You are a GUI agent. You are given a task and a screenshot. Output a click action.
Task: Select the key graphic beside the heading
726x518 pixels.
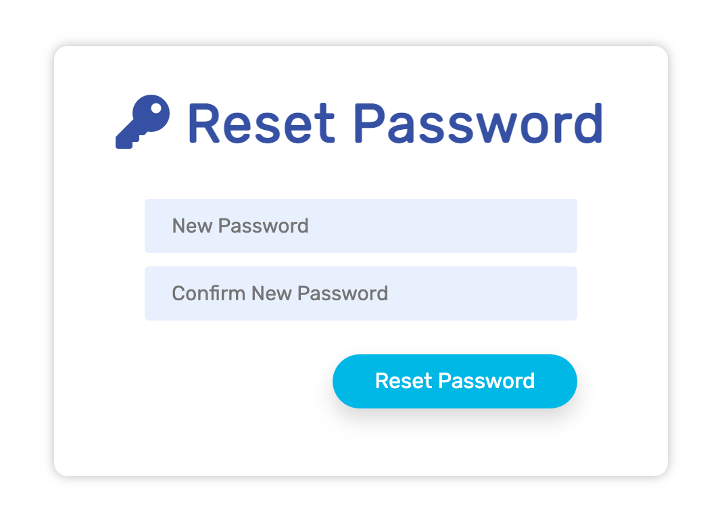pyautogui.click(x=142, y=122)
